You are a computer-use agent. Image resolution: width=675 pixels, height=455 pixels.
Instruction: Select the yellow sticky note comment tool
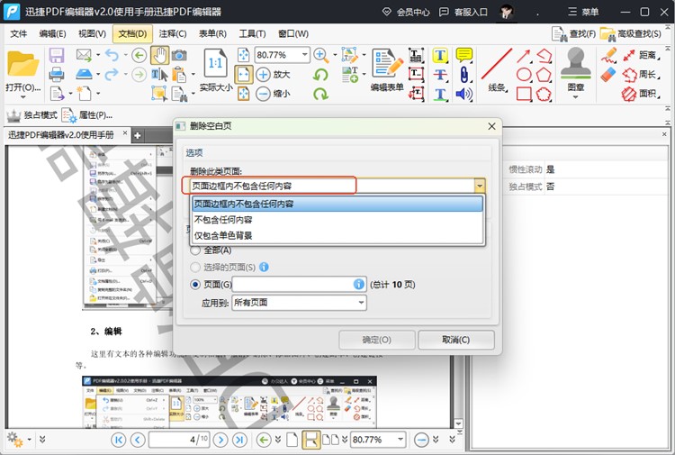click(464, 55)
